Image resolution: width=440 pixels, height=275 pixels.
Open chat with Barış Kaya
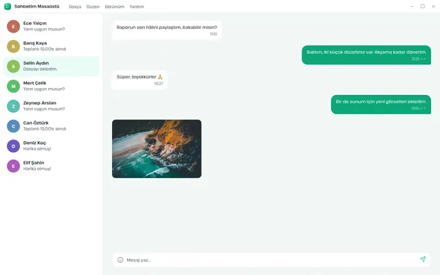pyautogui.click(x=51, y=46)
